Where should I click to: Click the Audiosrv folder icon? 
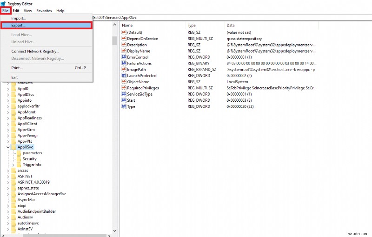point(13,217)
